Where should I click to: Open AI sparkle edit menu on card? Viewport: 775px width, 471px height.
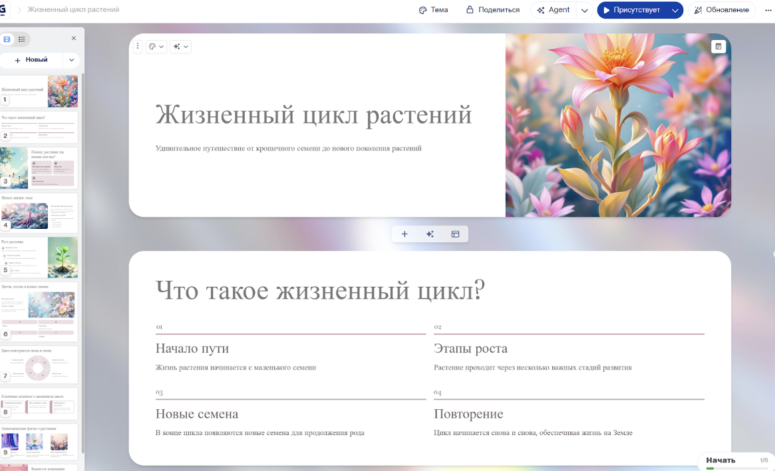180,47
